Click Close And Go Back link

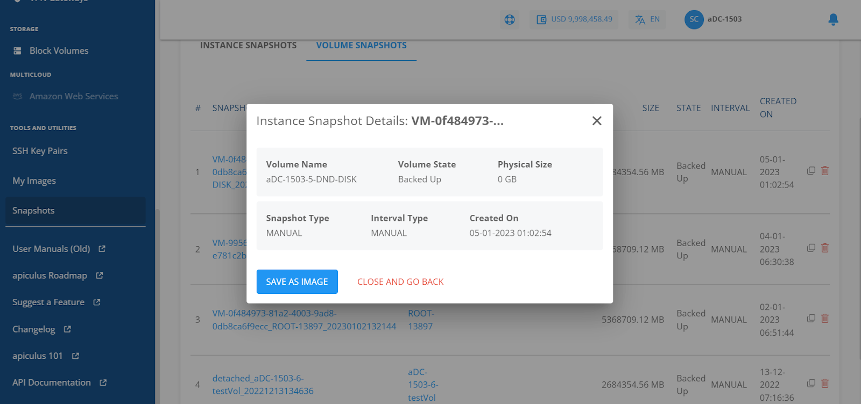click(x=400, y=282)
